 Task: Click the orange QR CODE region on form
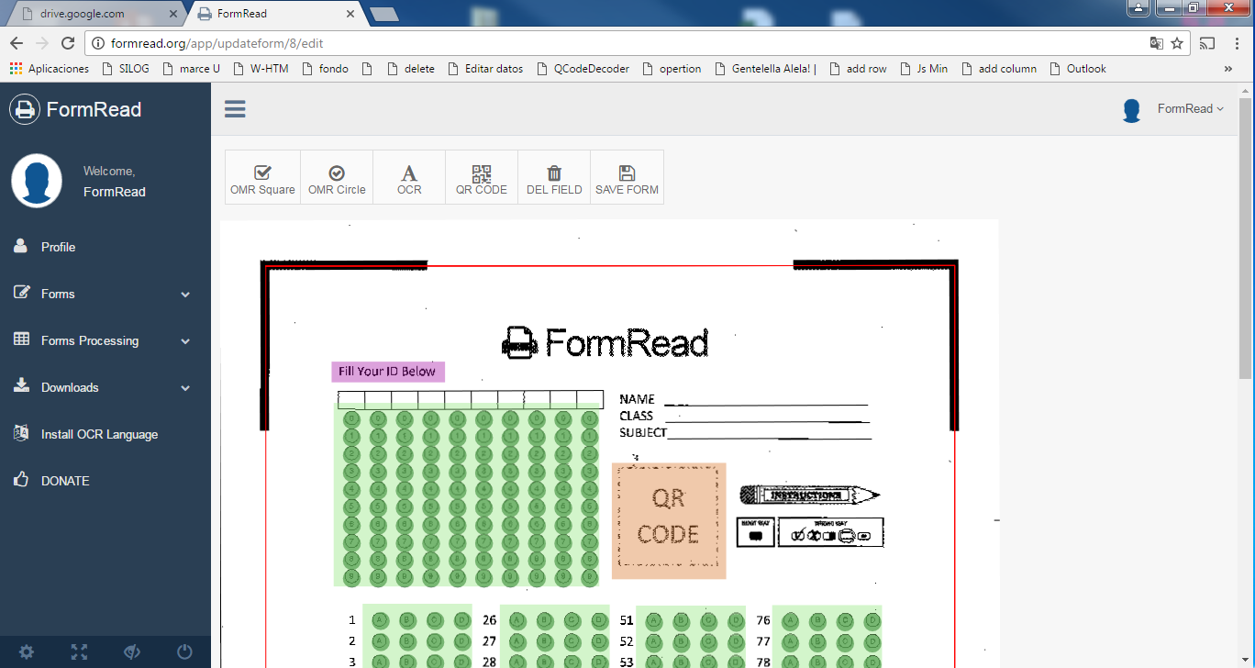(x=669, y=520)
